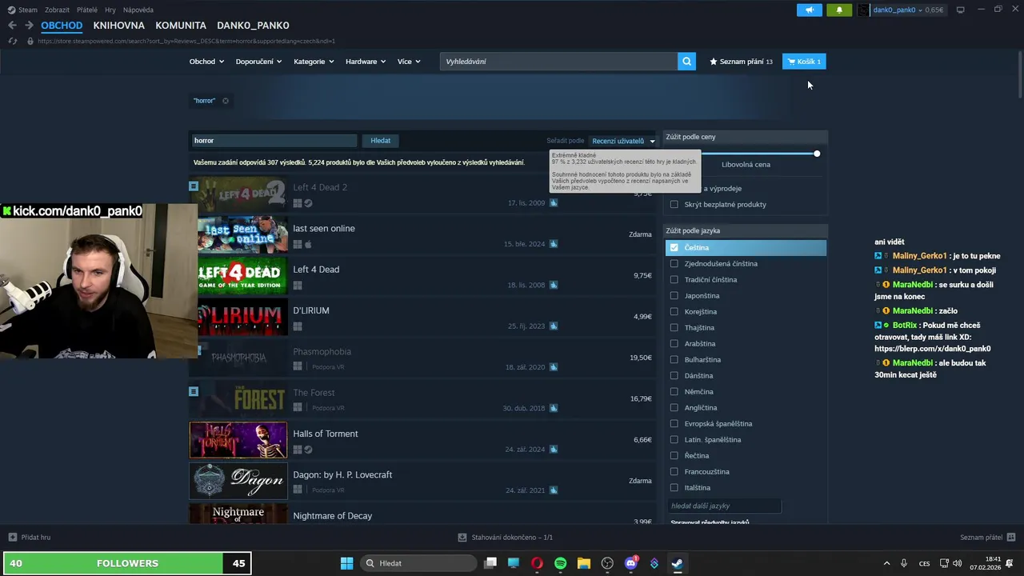Check the Zjednodušená čínština language filter

click(x=674, y=264)
